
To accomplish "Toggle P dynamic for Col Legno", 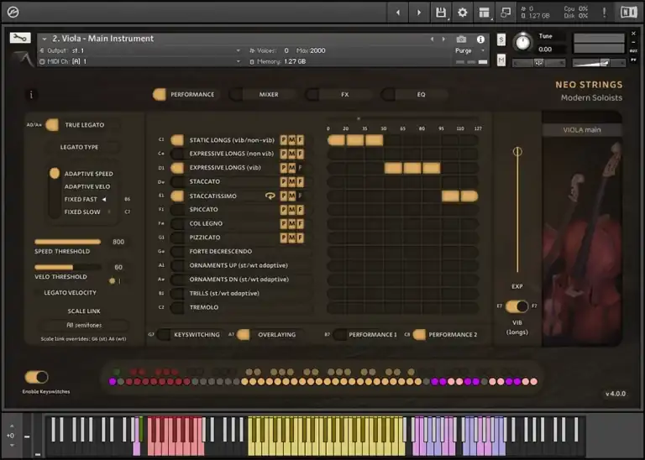I will (x=283, y=223).
